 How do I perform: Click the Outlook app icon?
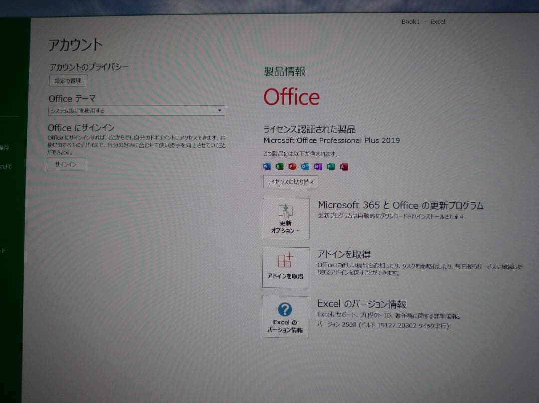305,167
